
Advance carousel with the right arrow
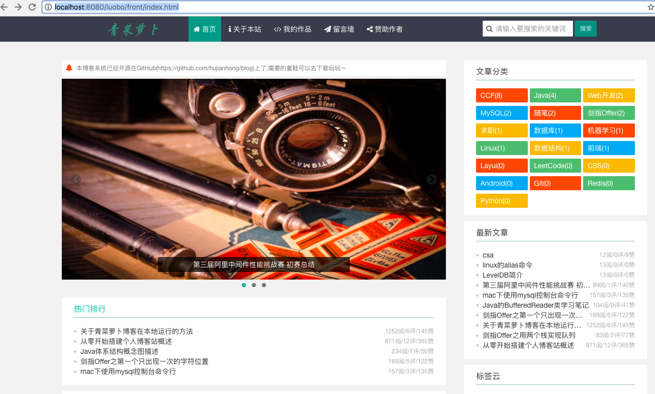click(432, 180)
